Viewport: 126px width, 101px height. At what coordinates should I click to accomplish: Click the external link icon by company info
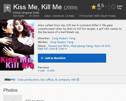click(x=78, y=79)
